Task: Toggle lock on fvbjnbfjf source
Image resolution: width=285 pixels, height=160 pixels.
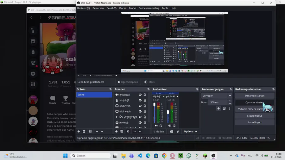Action: click(x=145, y=100)
